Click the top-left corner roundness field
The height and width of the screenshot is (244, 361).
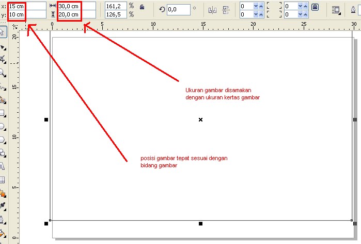click(246, 6)
